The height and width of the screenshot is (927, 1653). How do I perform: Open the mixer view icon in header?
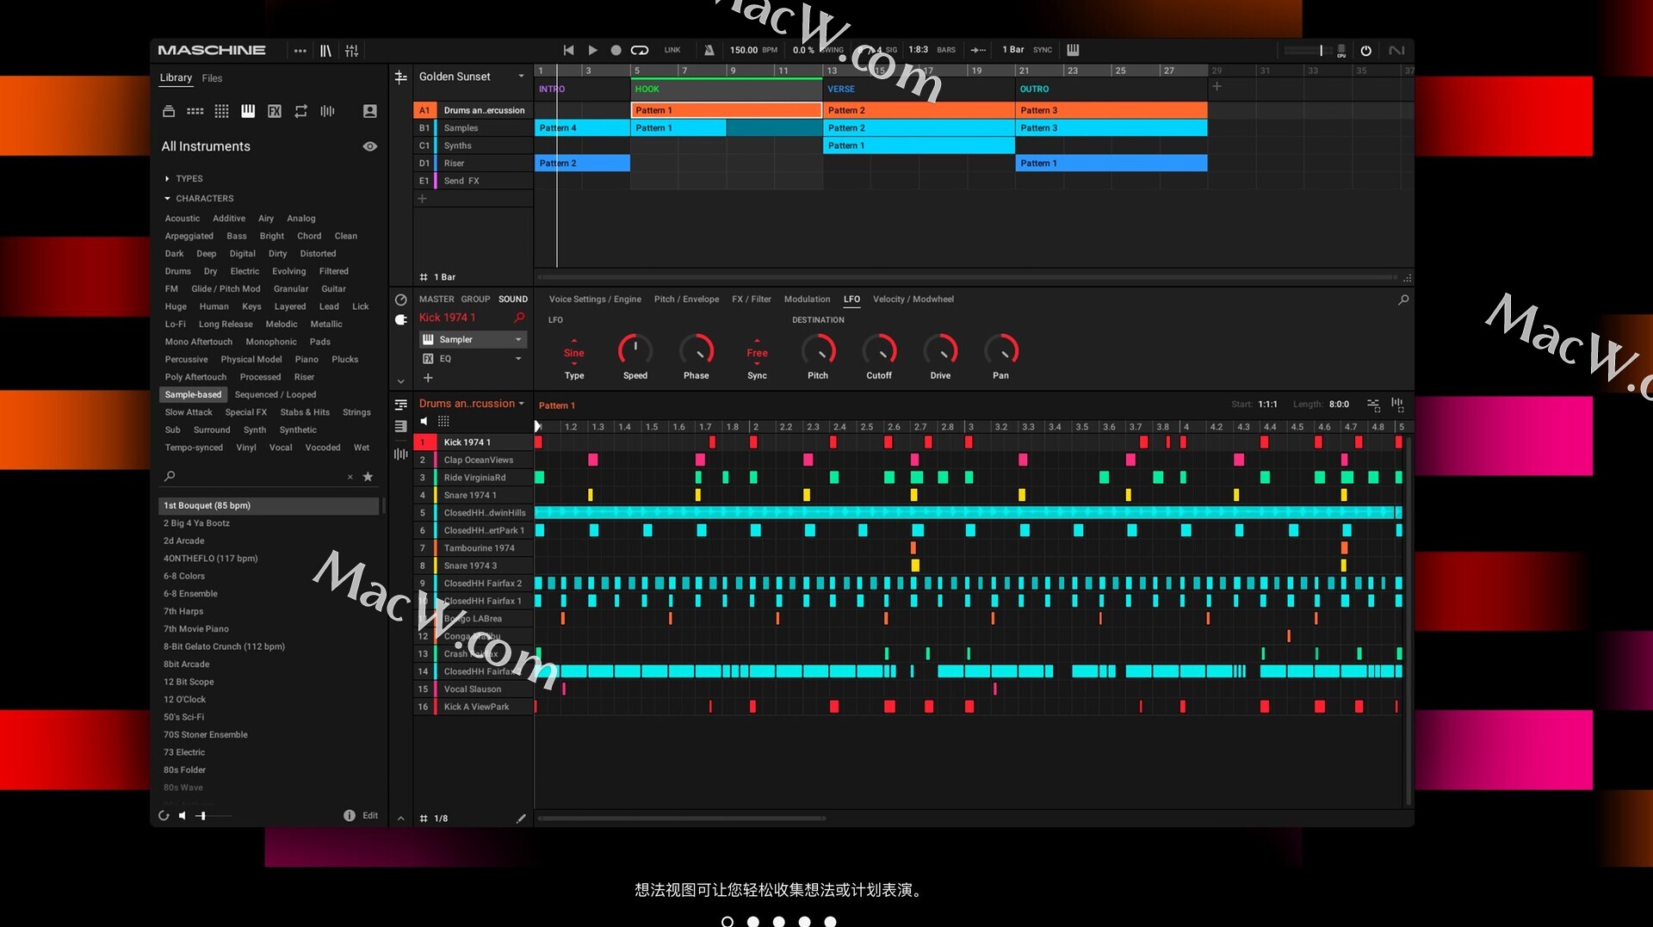352,51
